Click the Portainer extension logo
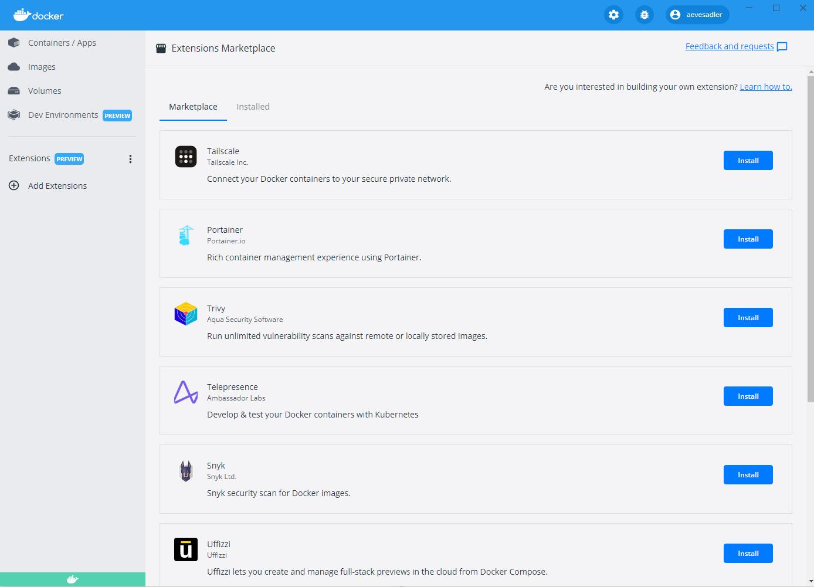The image size is (814, 587). tap(186, 235)
